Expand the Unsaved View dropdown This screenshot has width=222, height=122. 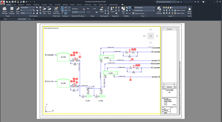click(x=144, y=10)
